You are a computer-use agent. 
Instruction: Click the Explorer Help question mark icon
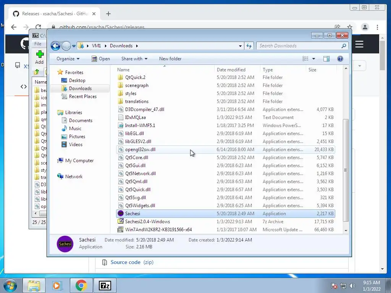[340, 59]
